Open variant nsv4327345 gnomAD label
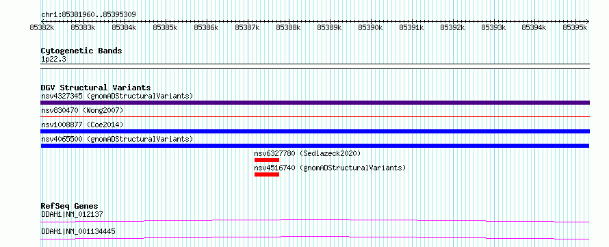Viewport: 609px width, 247px height. (117, 96)
